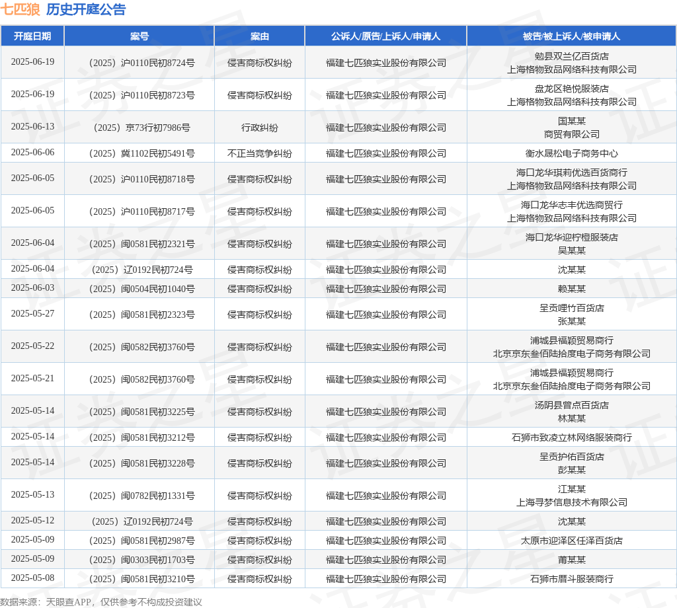Click the date 2025-05-08
Viewport: 677px width, 608px height.
click(33, 578)
